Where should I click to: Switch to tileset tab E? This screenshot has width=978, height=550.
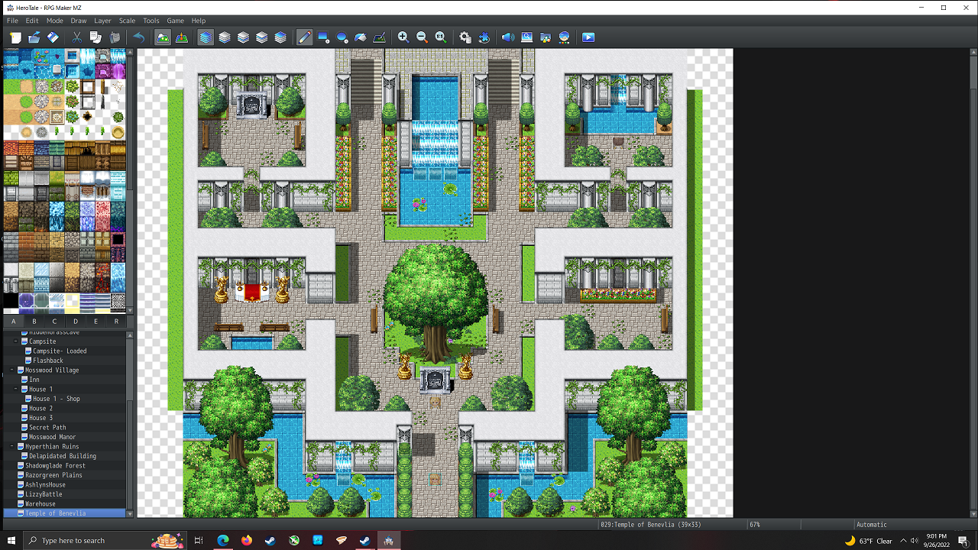(x=96, y=322)
